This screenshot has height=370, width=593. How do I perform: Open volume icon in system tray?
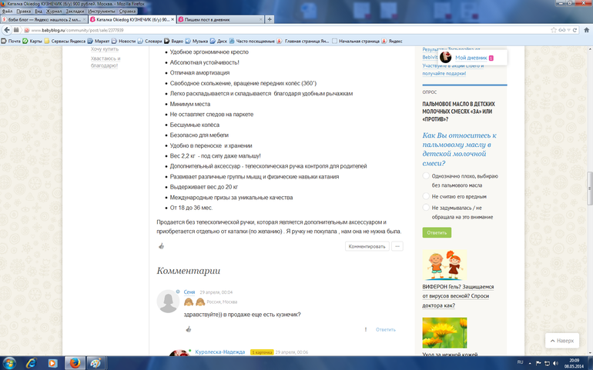pyautogui.click(x=555, y=363)
